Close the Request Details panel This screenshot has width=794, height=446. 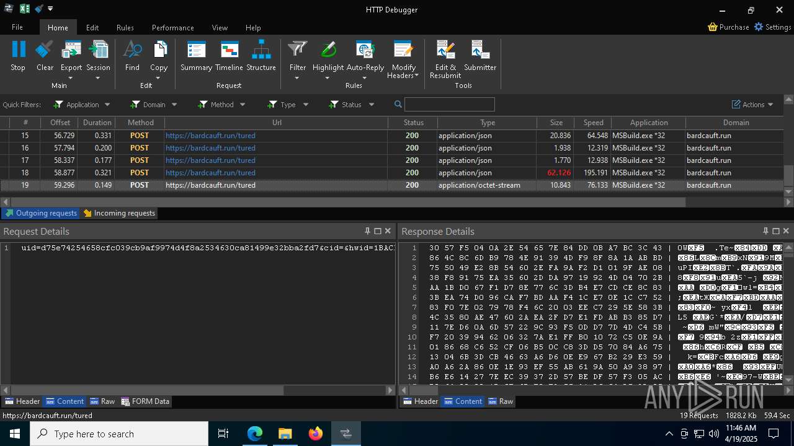point(388,231)
